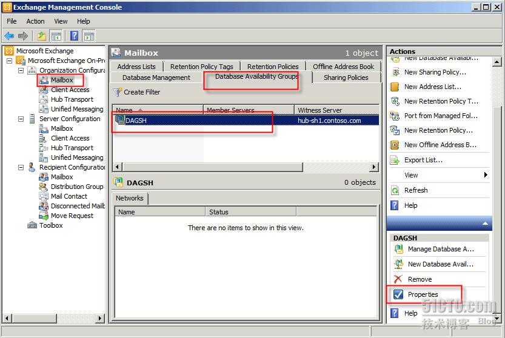Click Refresh in Actions pane
Screen dimensions: 505x338
[x=416, y=190]
